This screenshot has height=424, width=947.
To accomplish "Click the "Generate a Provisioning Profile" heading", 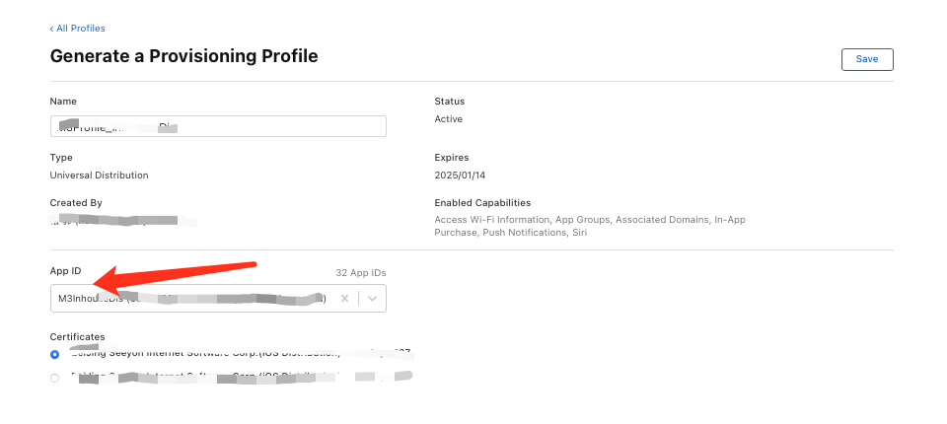I will [183, 56].
